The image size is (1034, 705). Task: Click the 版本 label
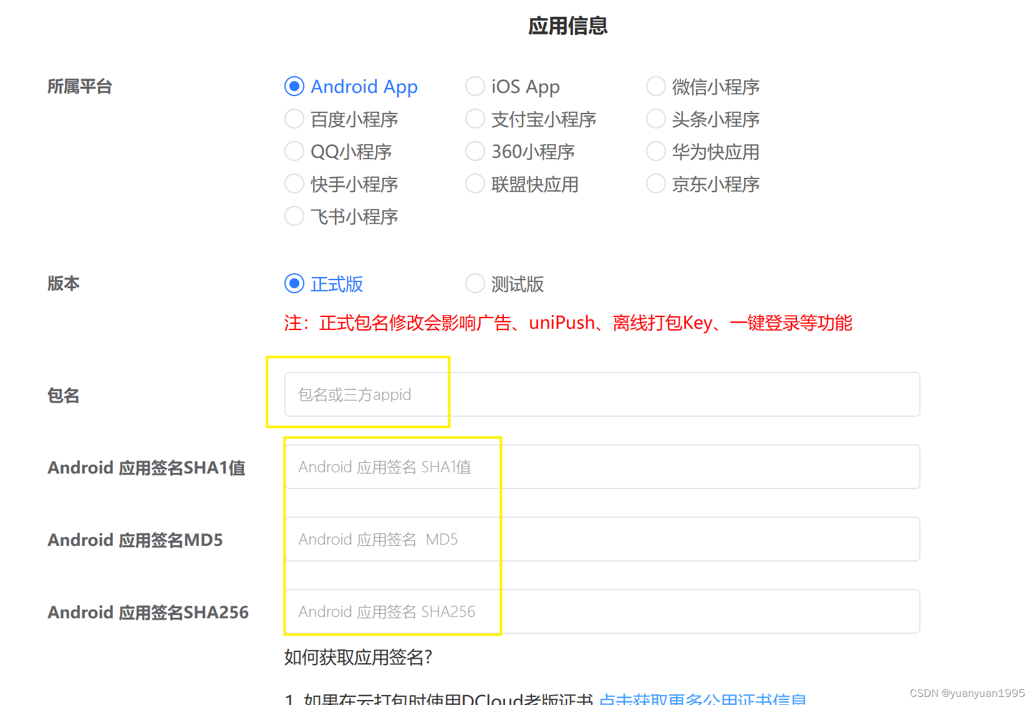point(64,283)
